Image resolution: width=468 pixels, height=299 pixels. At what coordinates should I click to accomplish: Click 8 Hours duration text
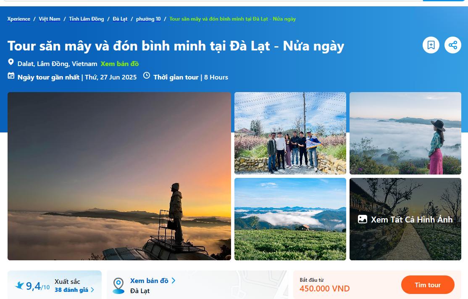[x=216, y=77]
